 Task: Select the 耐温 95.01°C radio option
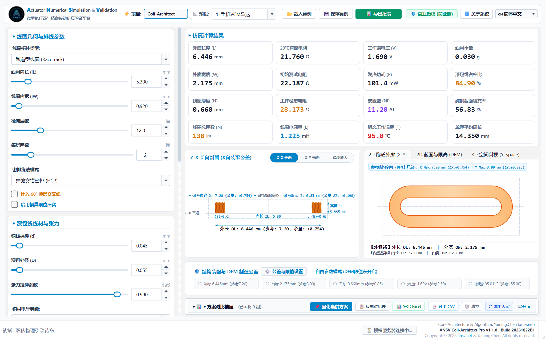coord(471,284)
